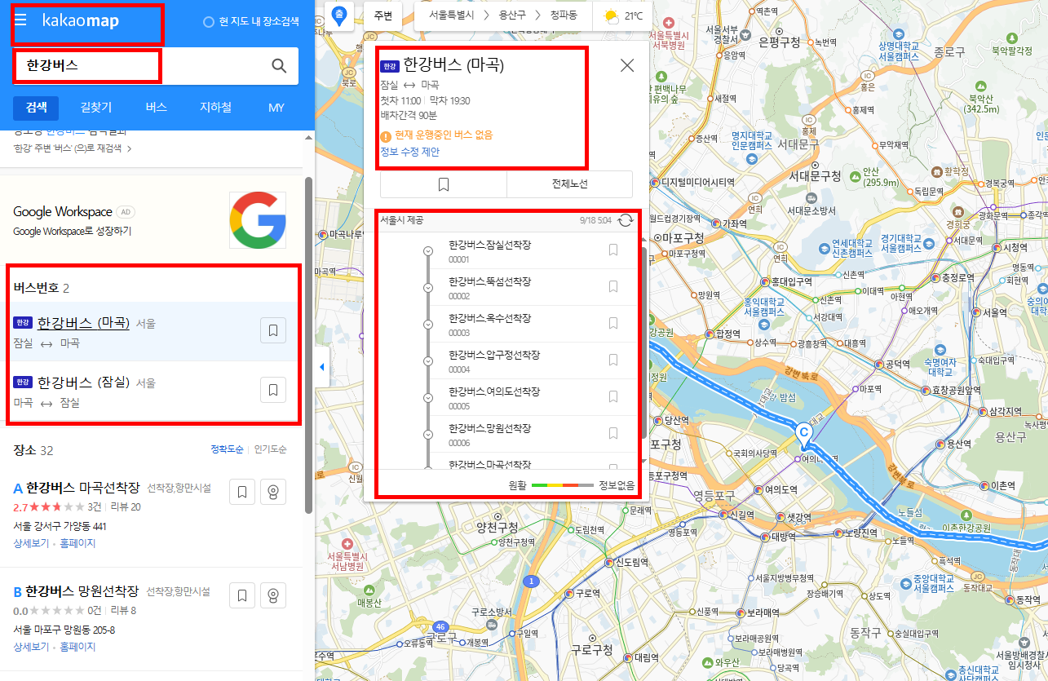1048x681 pixels.
Task: Expand the 뚝섬선착장 stop node chevron
Action: tap(428, 287)
